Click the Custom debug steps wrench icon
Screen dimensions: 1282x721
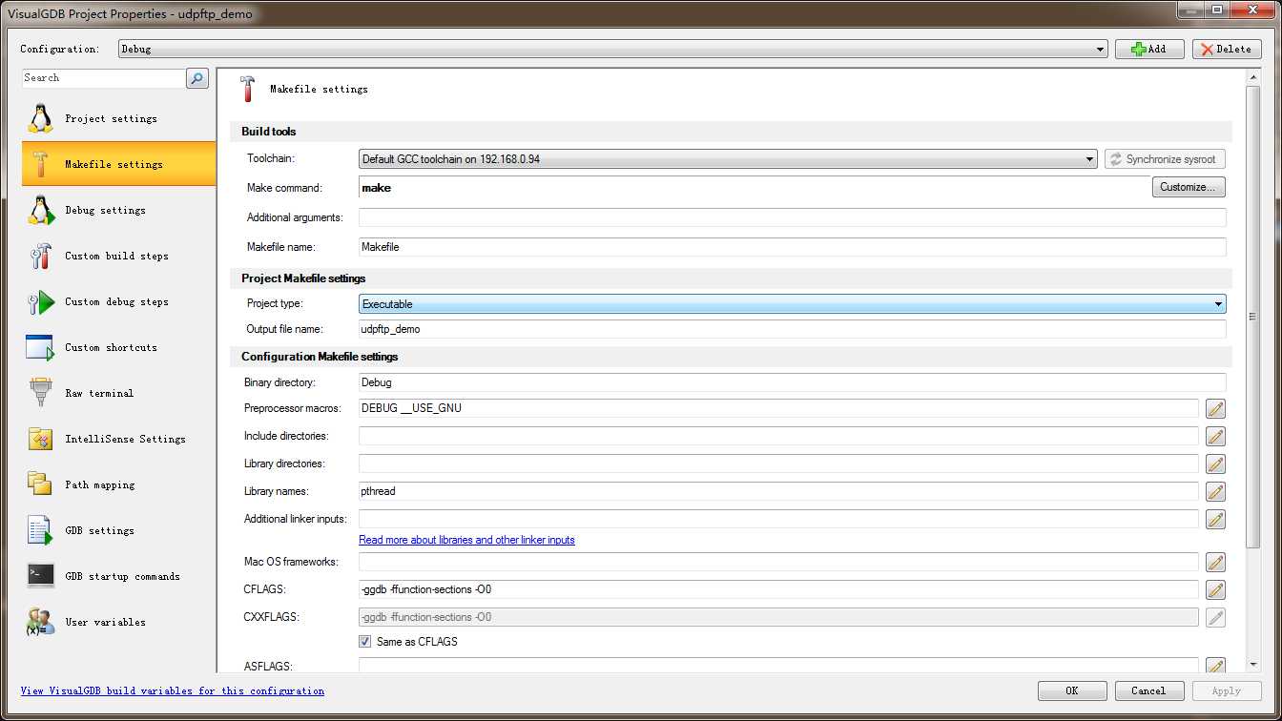click(x=40, y=301)
